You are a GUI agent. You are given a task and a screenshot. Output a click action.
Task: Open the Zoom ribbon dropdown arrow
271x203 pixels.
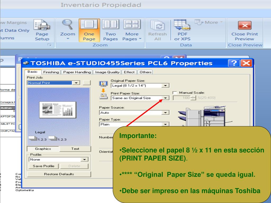pos(68,39)
